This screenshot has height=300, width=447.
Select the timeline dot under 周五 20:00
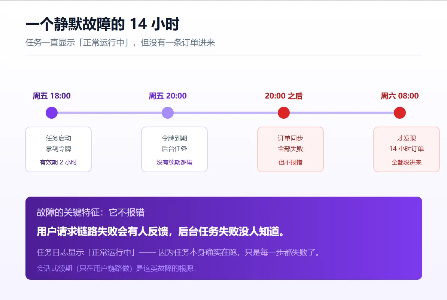pyautogui.click(x=168, y=113)
